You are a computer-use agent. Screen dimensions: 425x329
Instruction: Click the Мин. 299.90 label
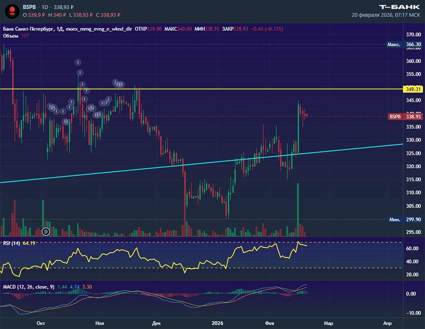coord(405,219)
